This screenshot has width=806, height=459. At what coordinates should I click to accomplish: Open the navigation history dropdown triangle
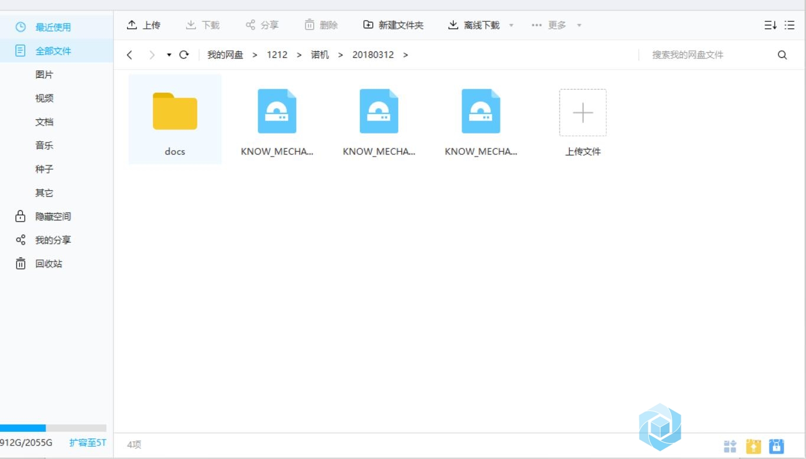[169, 55]
